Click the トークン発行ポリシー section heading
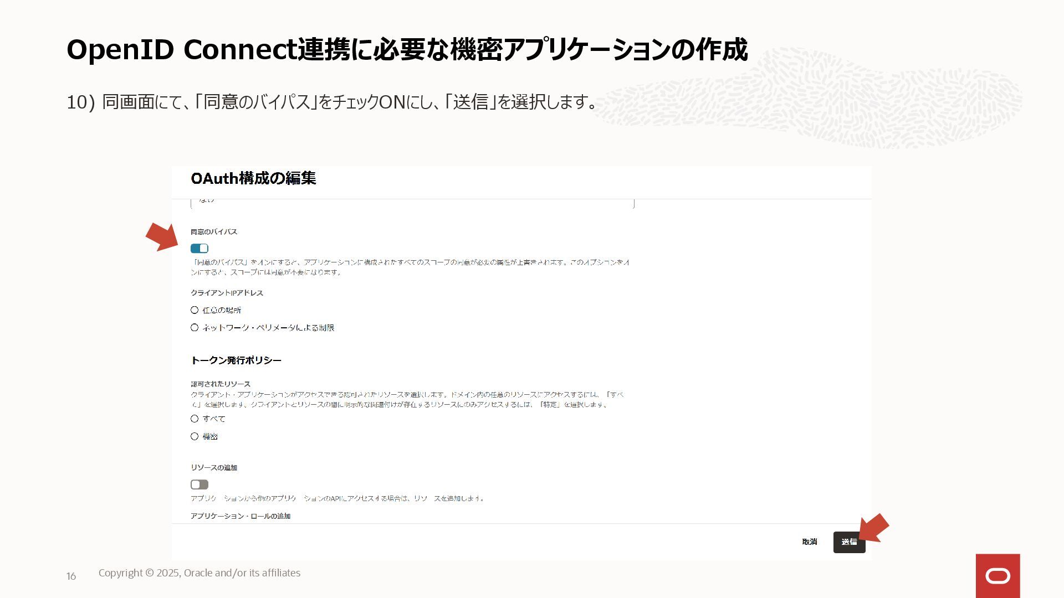 236,360
